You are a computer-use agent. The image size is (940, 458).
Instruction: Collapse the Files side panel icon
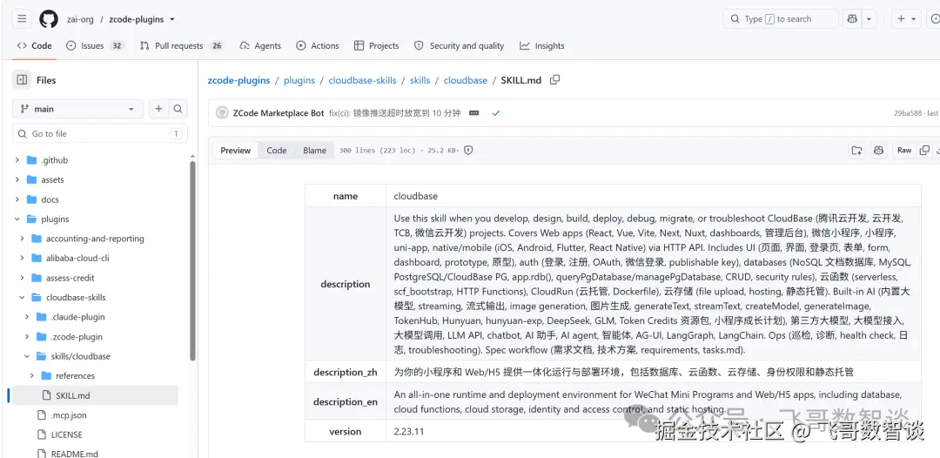(22, 80)
